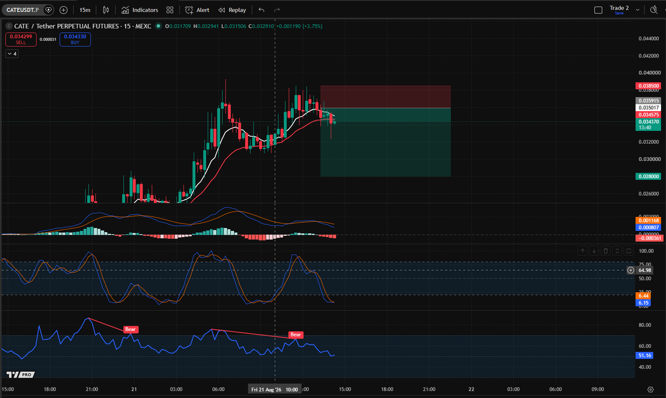The image size is (666, 398).
Task: Click the plus icon beside 64.98
Action: click(630, 270)
